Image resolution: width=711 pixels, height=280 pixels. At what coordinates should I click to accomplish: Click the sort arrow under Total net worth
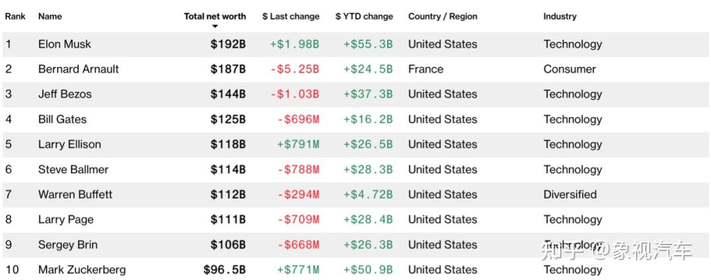coord(215,26)
